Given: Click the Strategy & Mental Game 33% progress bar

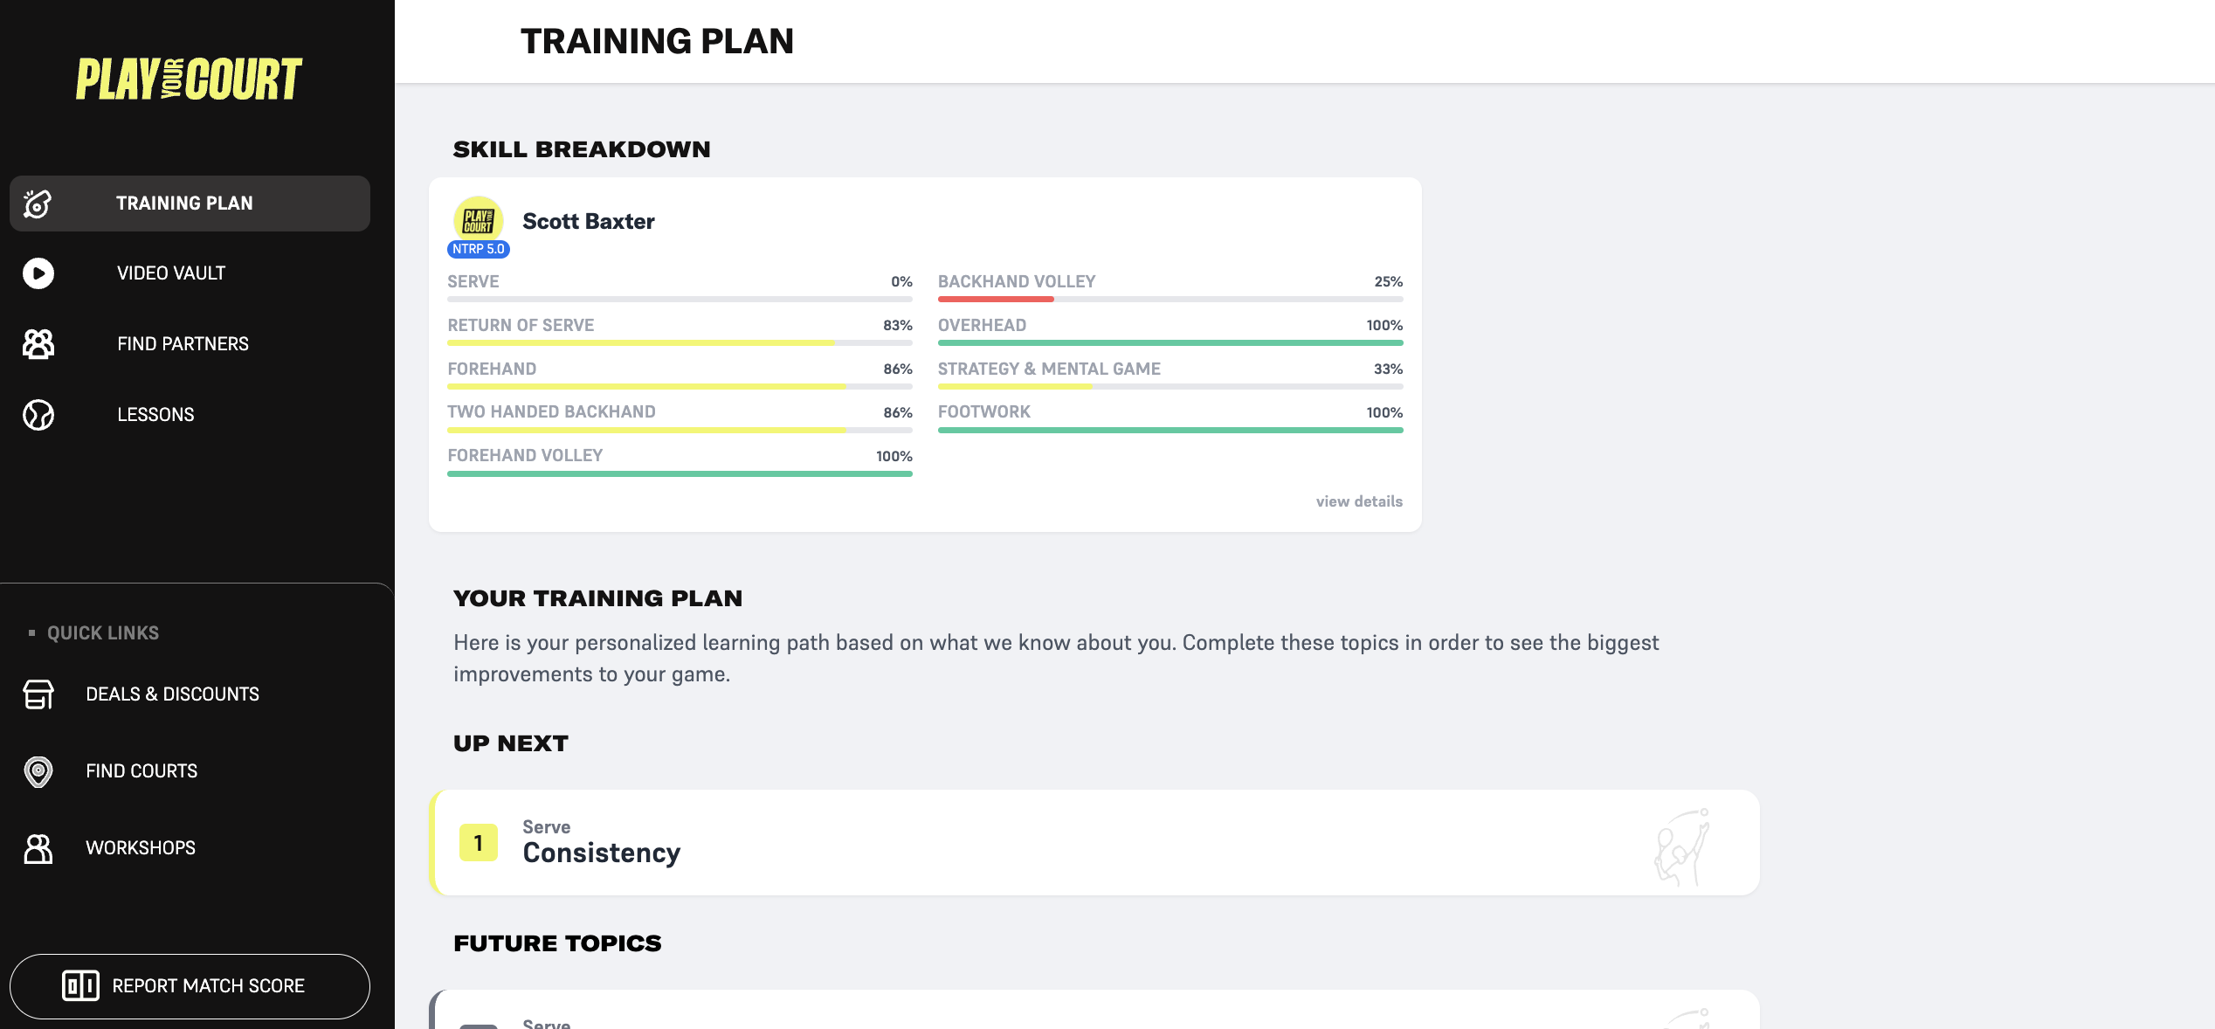Looking at the screenshot, I should click(1170, 386).
